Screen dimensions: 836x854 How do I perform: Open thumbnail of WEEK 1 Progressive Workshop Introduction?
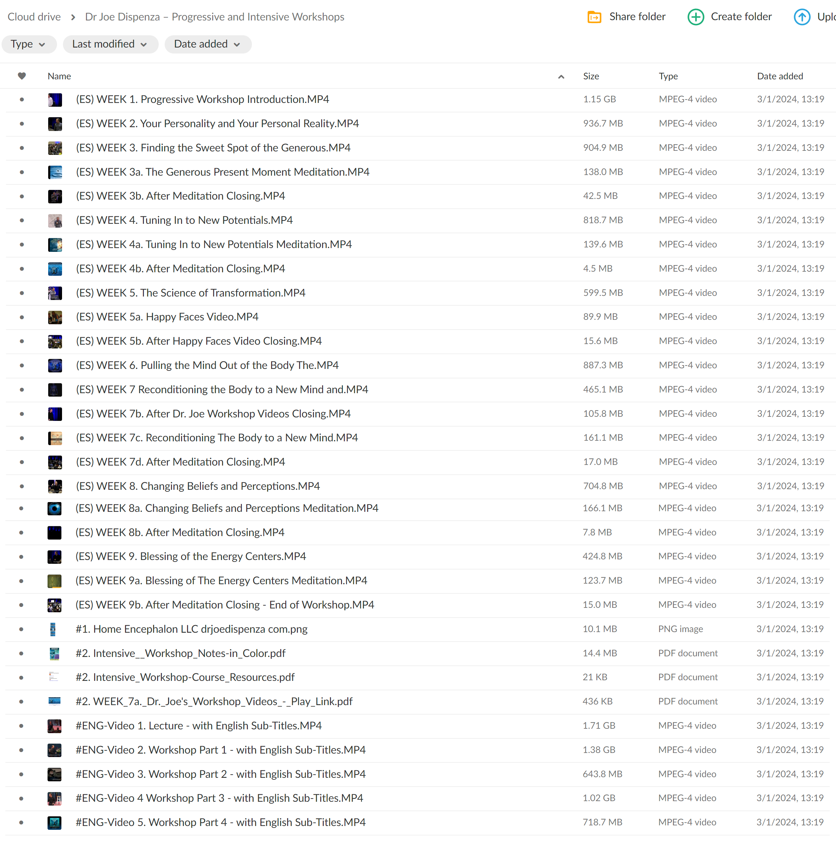point(55,99)
